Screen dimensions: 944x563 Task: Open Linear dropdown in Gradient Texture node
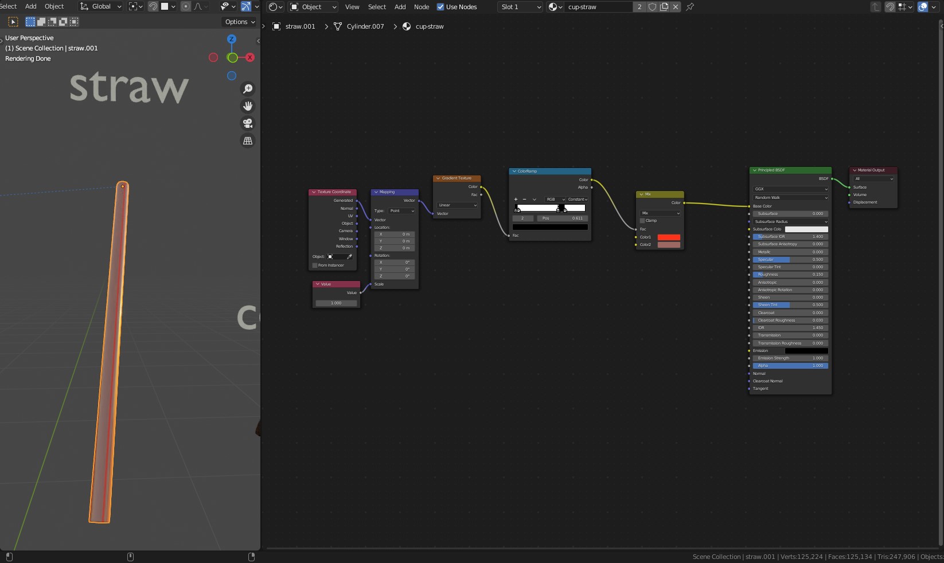pyautogui.click(x=457, y=205)
